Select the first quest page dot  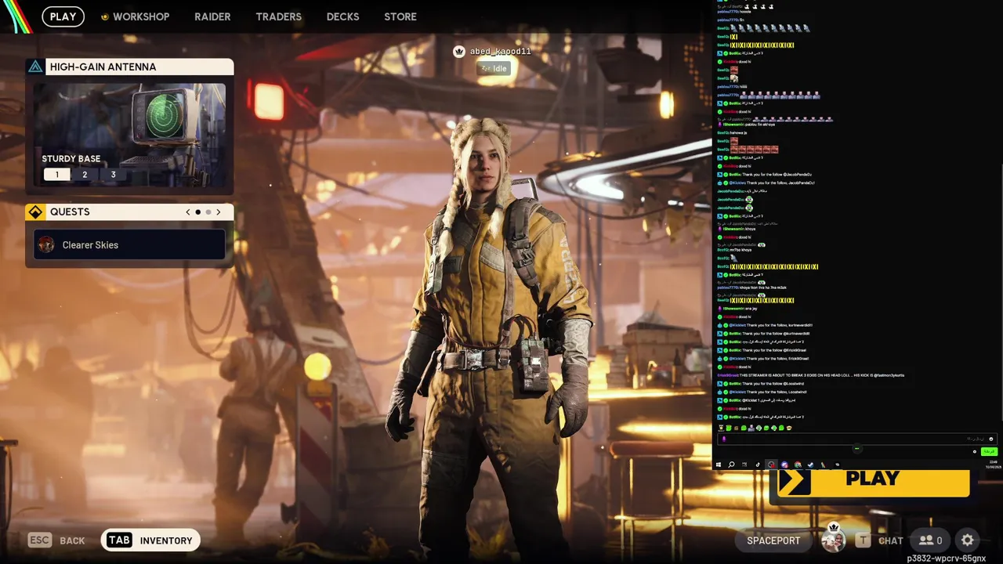pyautogui.click(x=198, y=212)
